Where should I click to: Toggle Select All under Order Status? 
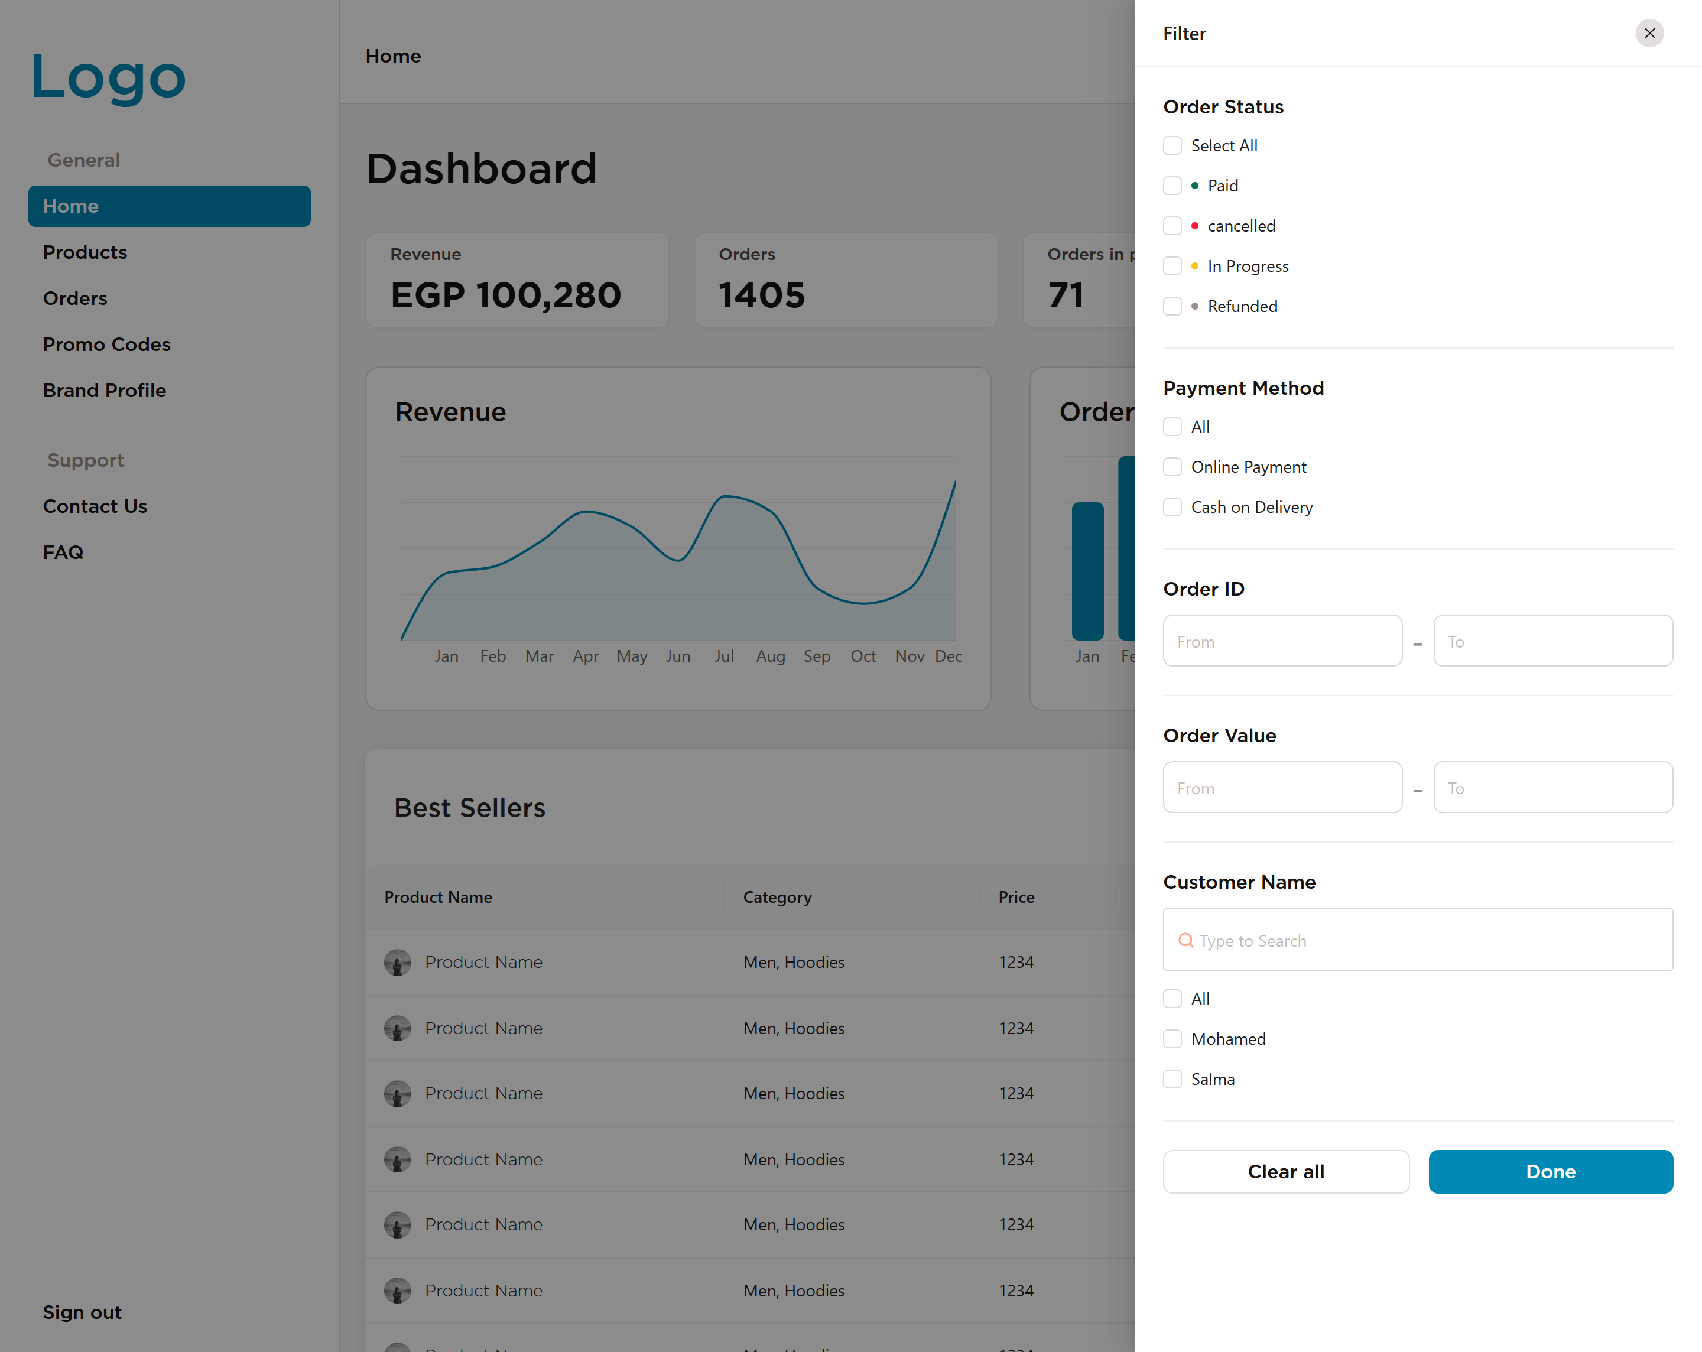coord(1172,145)
